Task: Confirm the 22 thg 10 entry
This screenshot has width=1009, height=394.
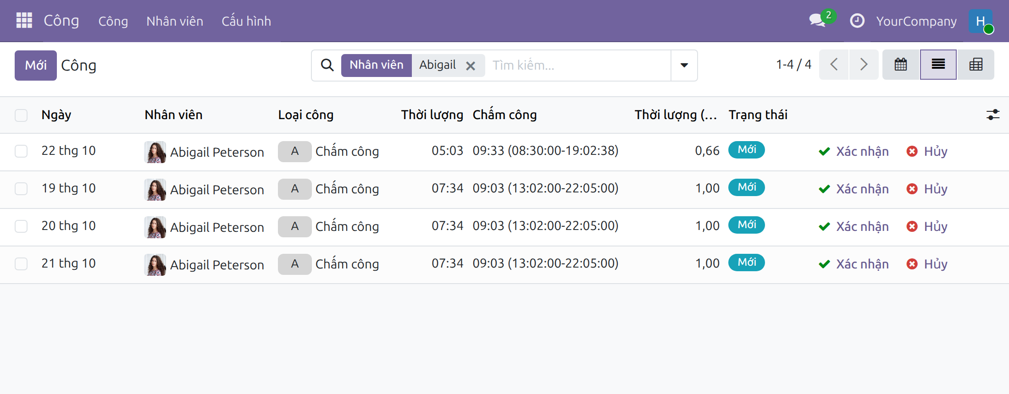Action: [854, 151]
